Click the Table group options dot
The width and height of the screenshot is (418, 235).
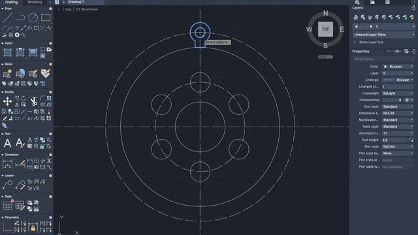[x=51, y=196]
